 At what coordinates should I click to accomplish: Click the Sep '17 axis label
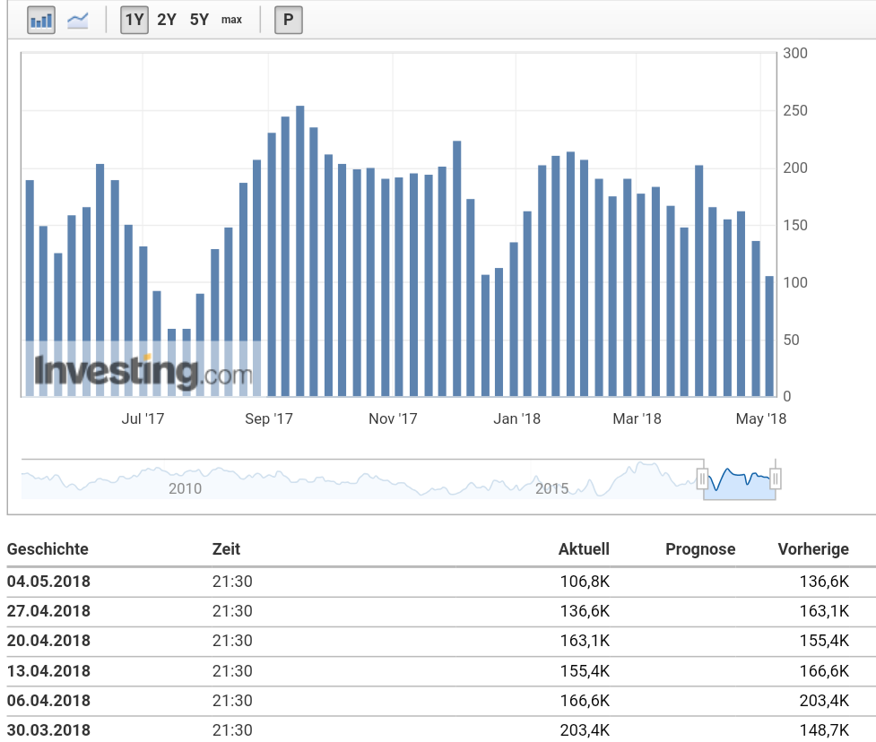coord(269,418)
